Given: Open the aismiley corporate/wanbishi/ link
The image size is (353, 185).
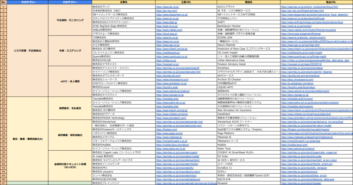Looking at the screenshot, I should tap(178, 160).
